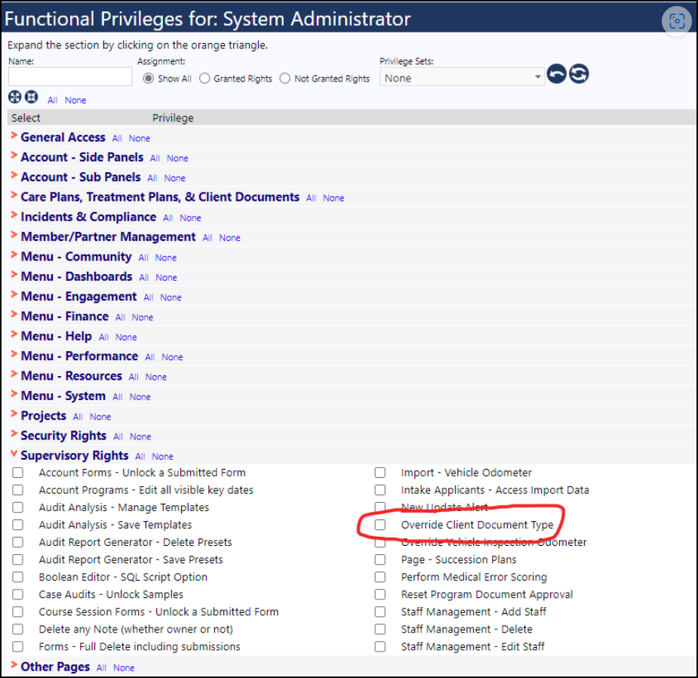Check Forms - Full Delete including submissions
Viewport: 698px width, 678px height.
pos(18,646)
